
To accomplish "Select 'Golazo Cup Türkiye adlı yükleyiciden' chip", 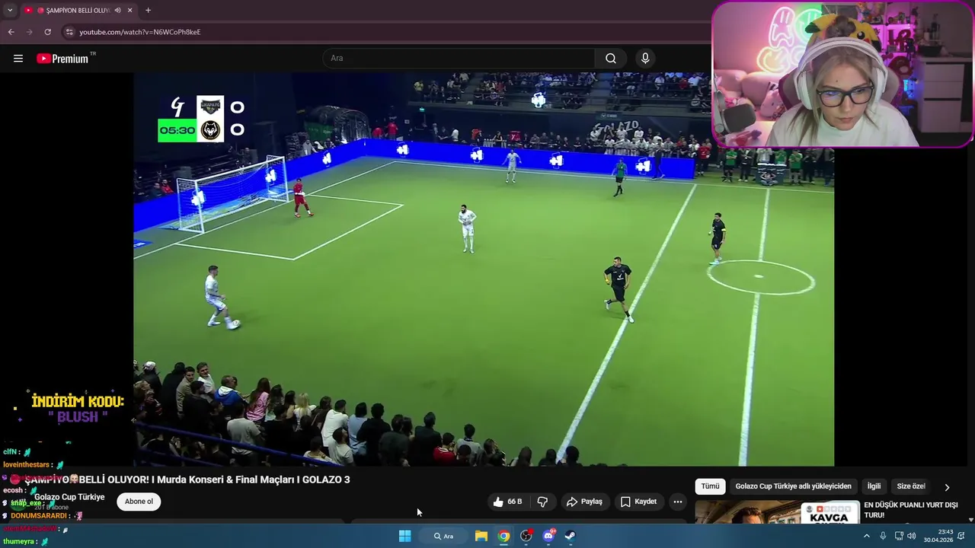I will (x=793, y=486).
